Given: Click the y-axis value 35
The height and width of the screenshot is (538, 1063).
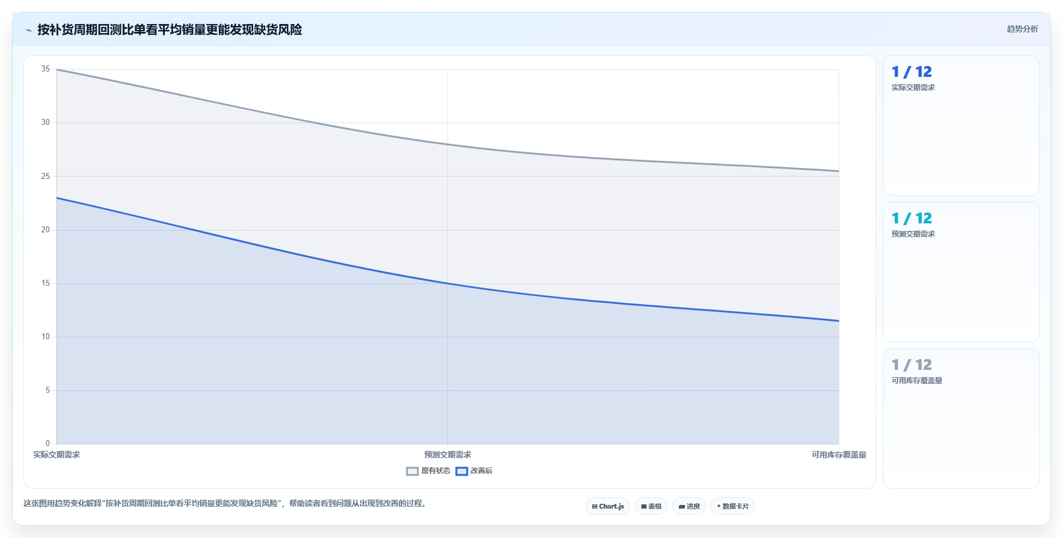Looking at the screenshot, I should pyautogui.click(x=46, y=69).
